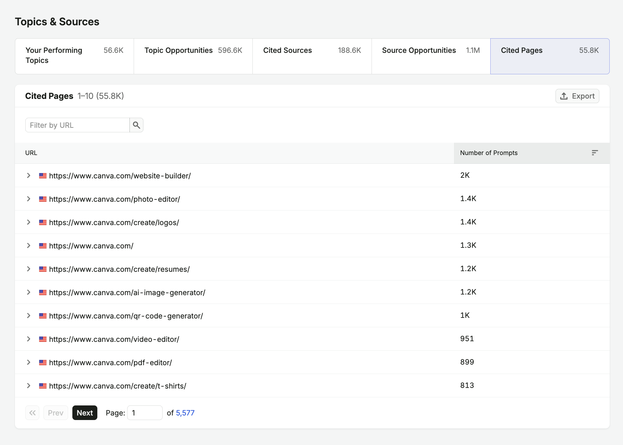Click US flag icon beside photo-editor URL
Screen dimensions: 623x445
tap(43, 199)
